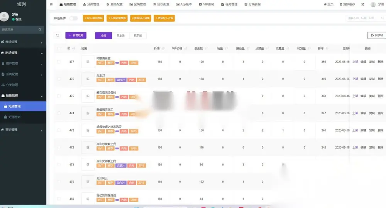Tick the checkbox for row 471
Viewport: 386px width, 208px height.
pyautogui.click(x=59, y=165)
